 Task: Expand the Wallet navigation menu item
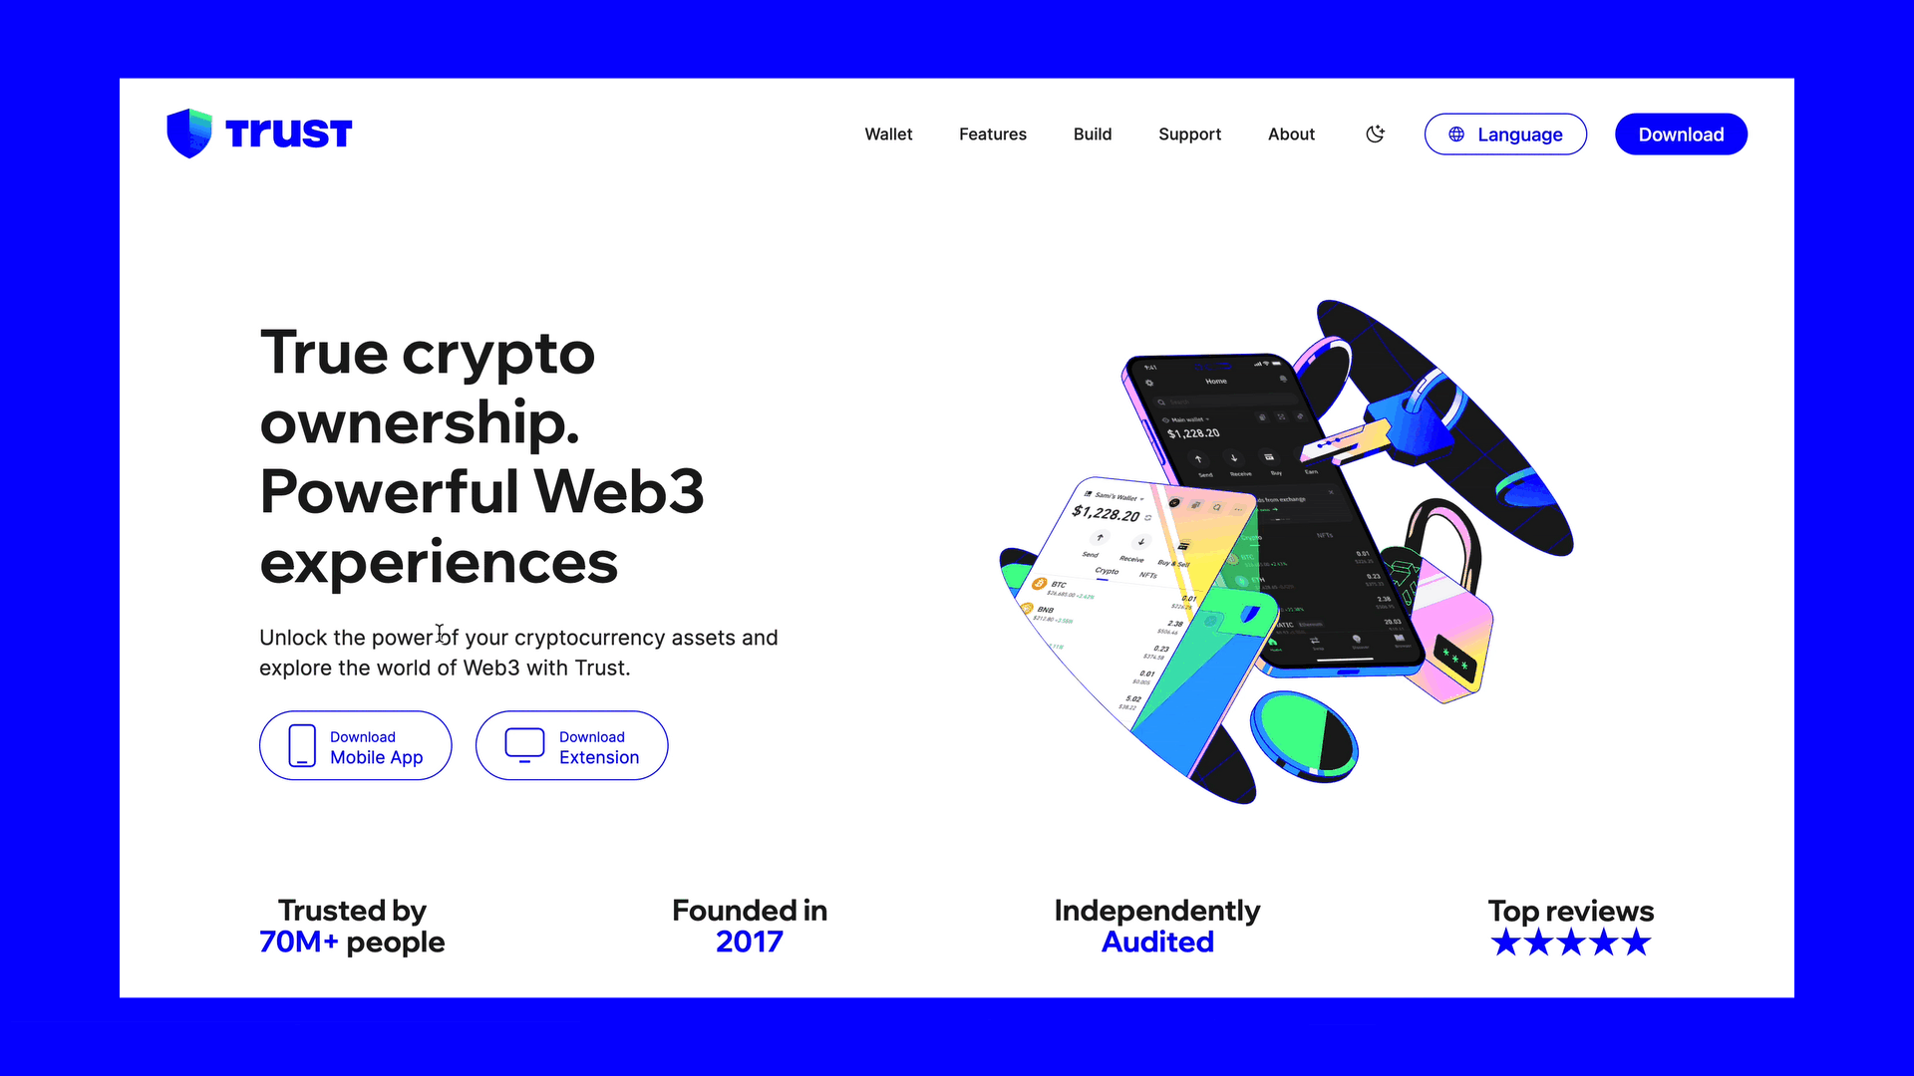887,134
